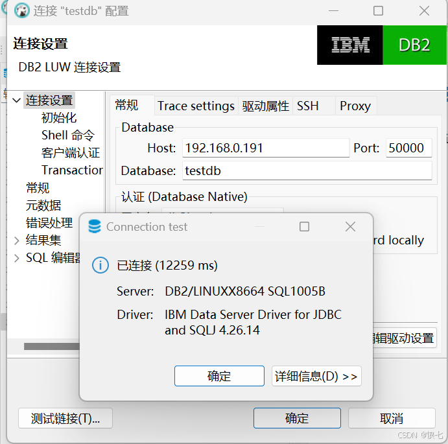This screenshot has width=448, height=444.
Task: Select 客户端认证 in the settings tree
Action: (x=71, y=152)
